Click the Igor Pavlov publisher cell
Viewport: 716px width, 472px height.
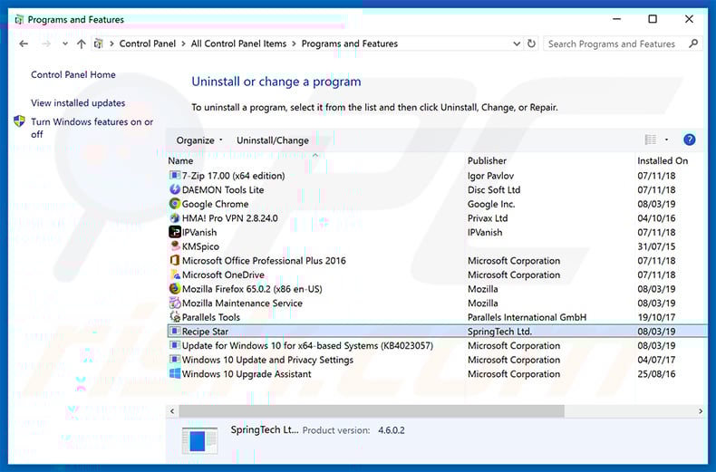tap(491, 176)
